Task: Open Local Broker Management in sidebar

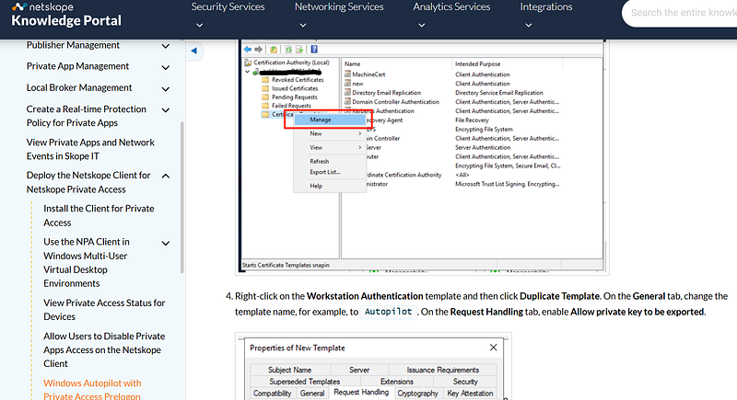Action: coord(79,87)
